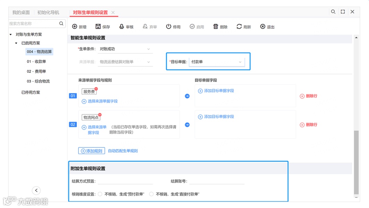Select the 对账生单规则设置 tab
The image size is (369, 208).
coord(90,12)
